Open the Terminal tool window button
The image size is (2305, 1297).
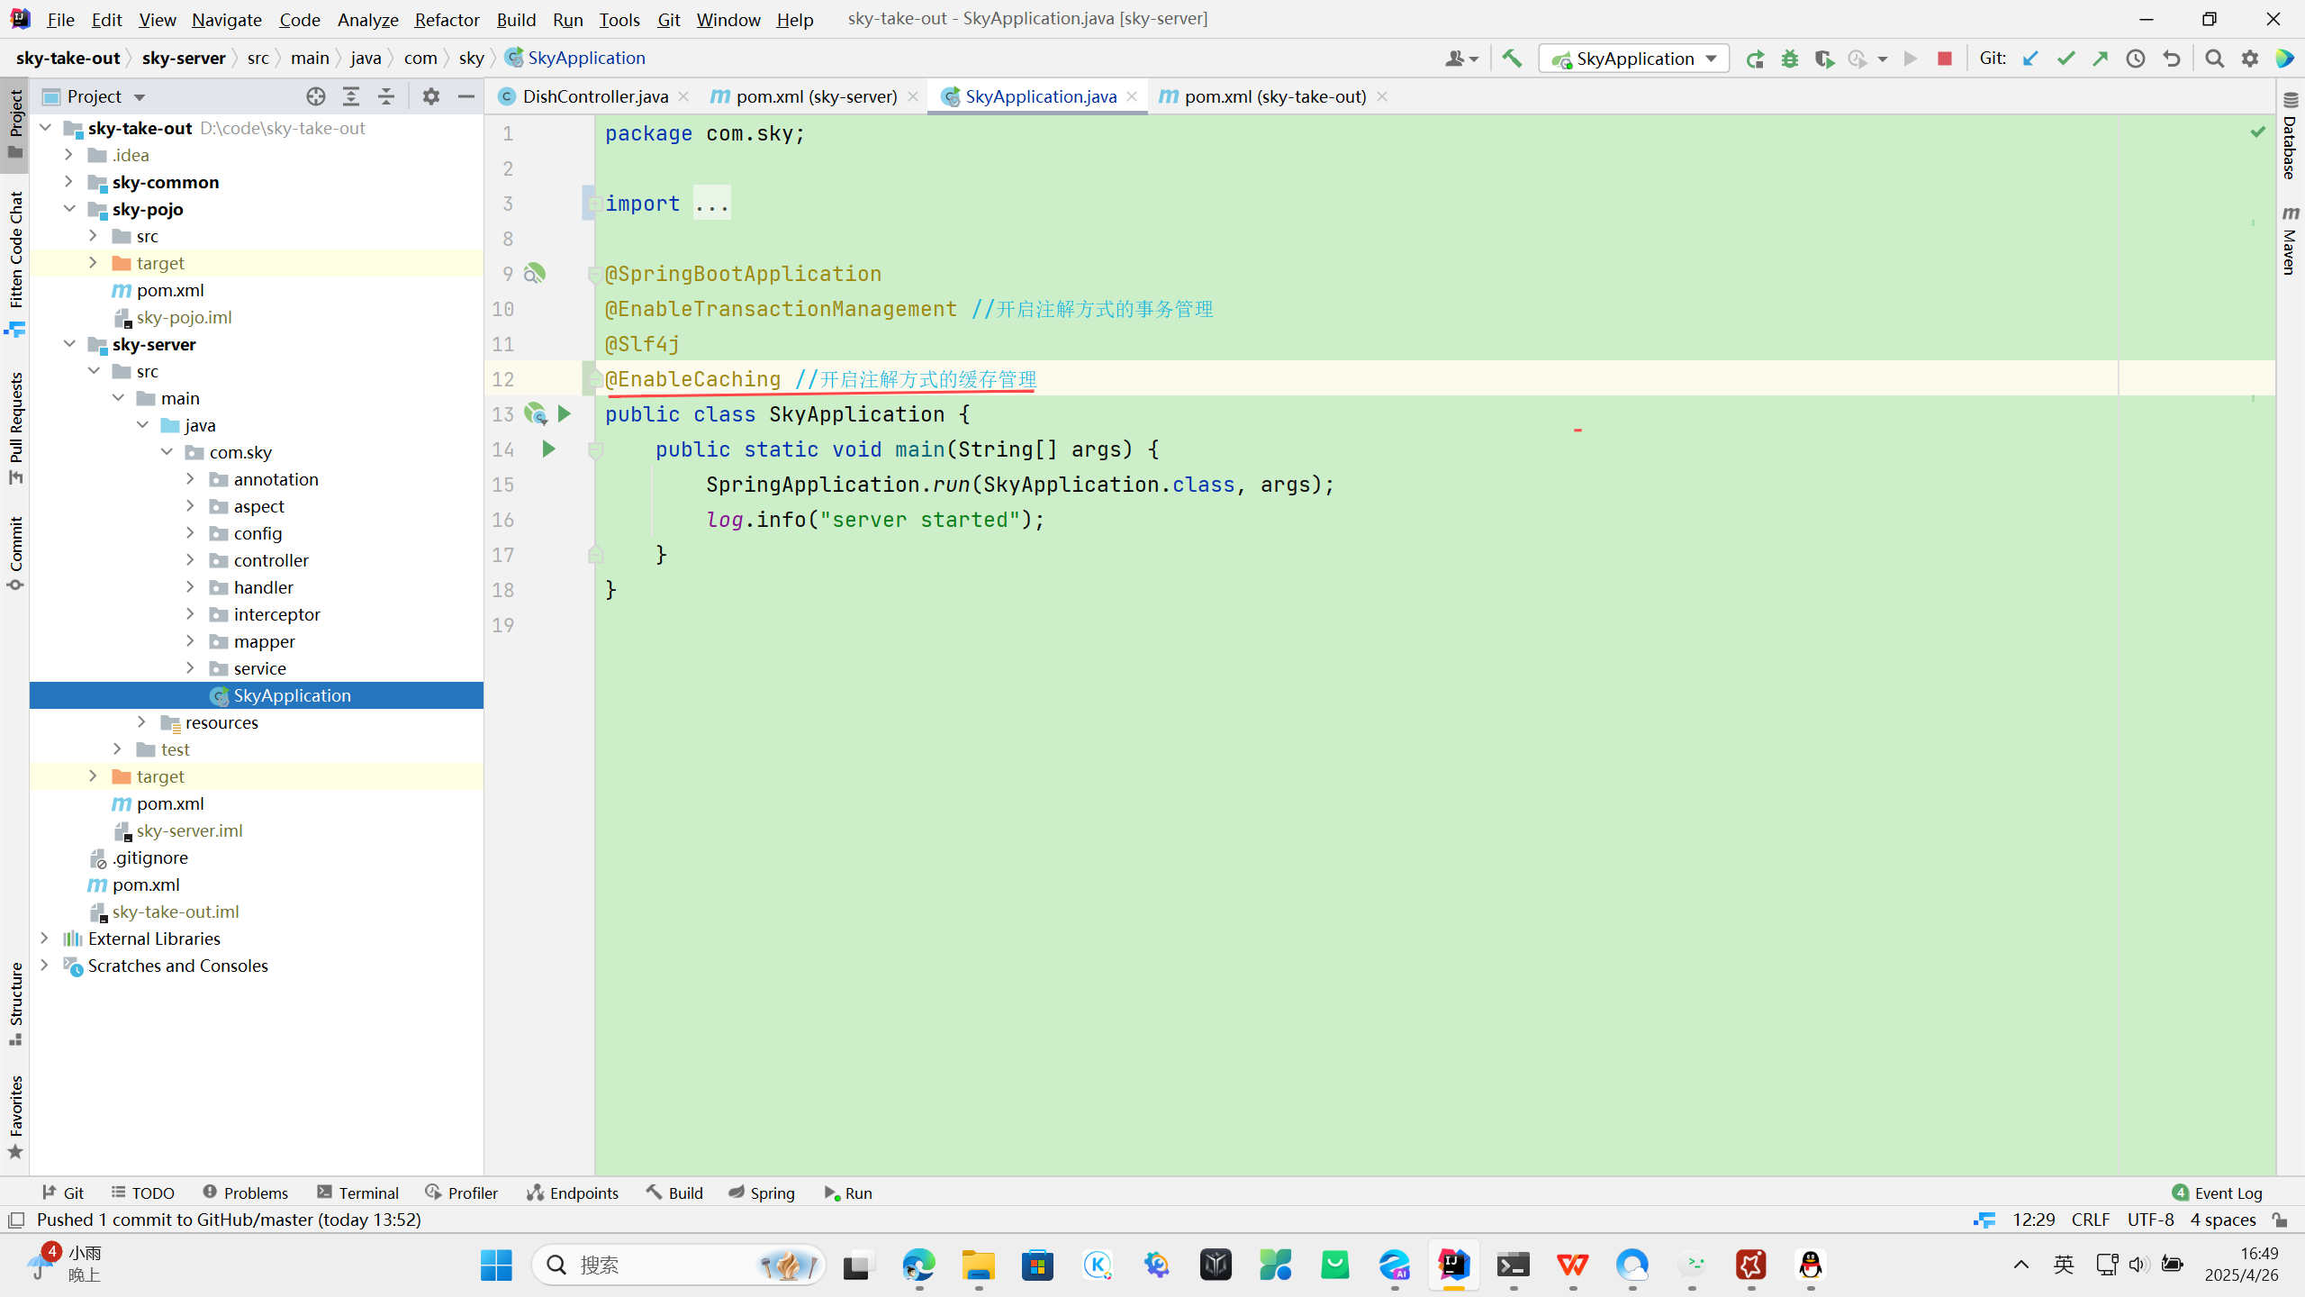tap(357, 1193)
